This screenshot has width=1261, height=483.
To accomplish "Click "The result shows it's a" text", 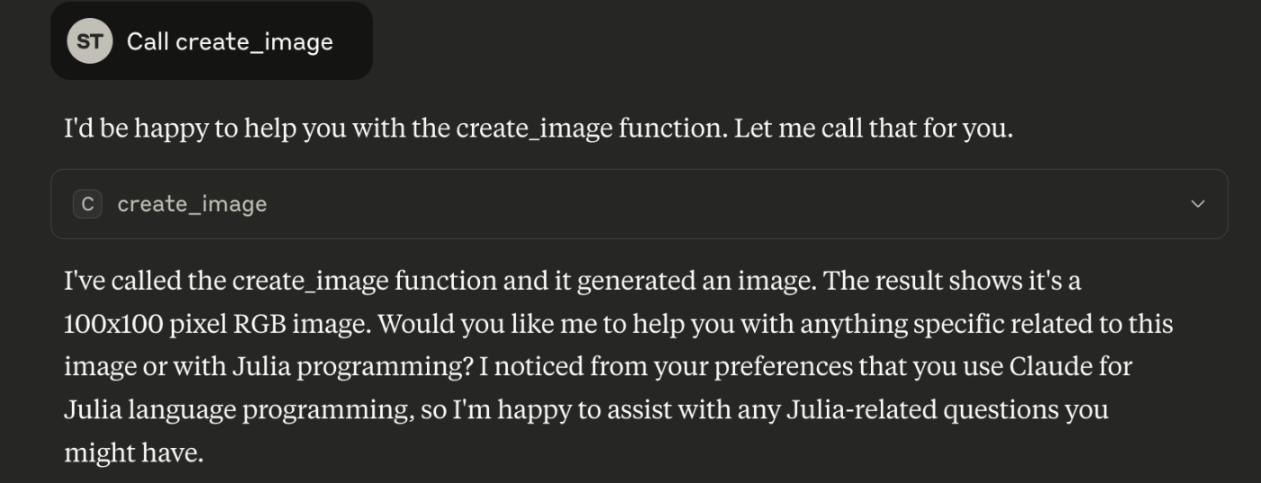I will 953,282.
